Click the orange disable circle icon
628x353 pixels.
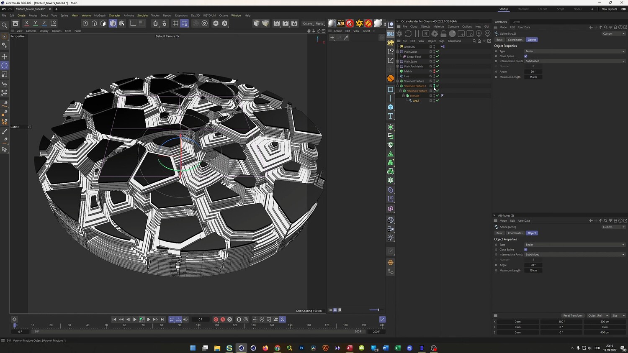[391, 78]
